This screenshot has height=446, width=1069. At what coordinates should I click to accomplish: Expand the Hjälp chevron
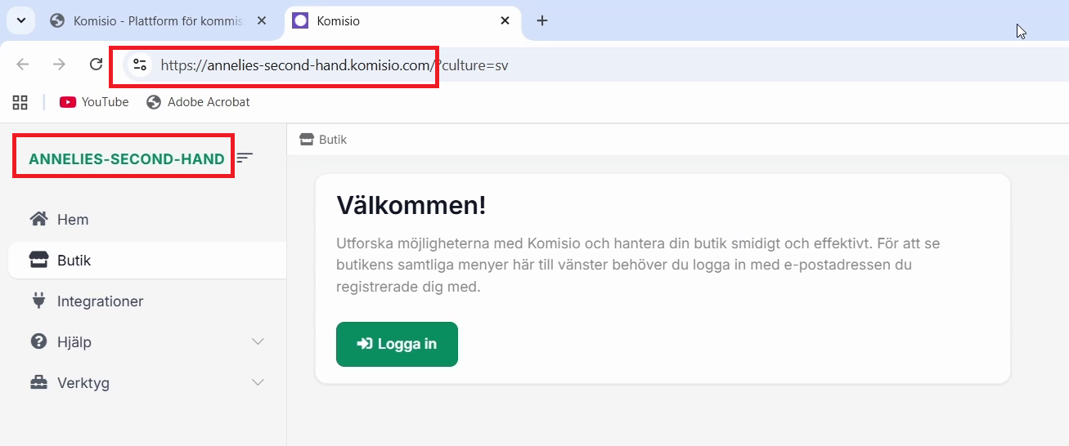258,341
